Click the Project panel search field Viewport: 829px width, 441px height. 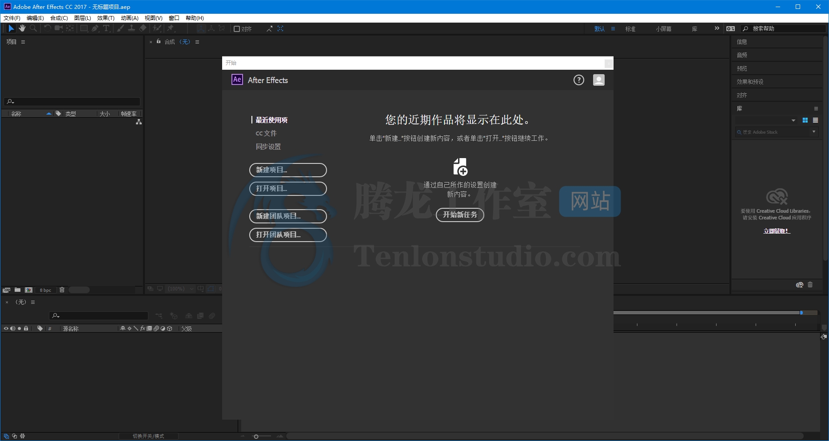click(72, 102)
